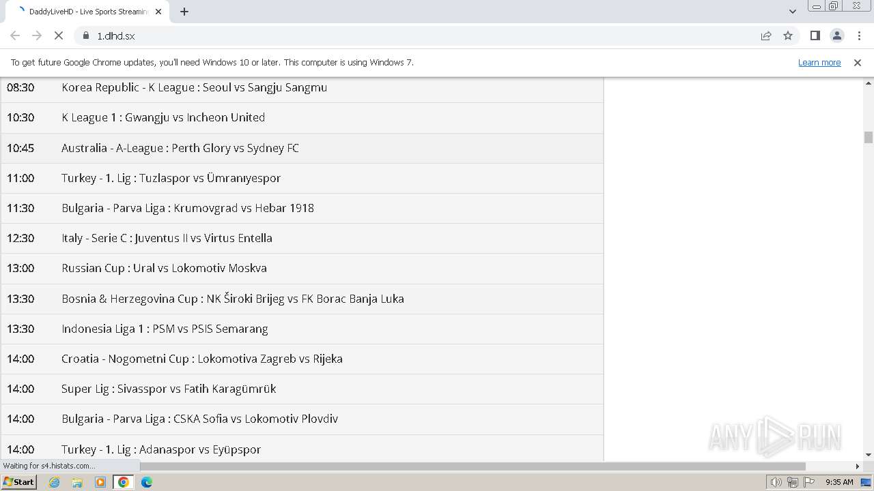This screenshot has height=491, width=874.
Task: Open the Chrome profile menu
Action: [x=836, y=35]
